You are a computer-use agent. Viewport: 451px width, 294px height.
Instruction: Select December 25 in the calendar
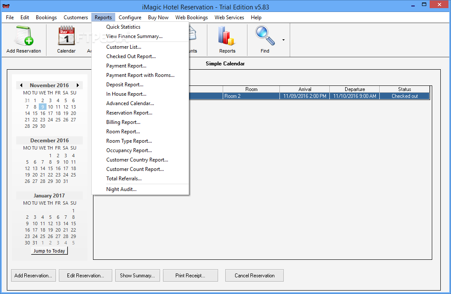pyautogui.click(x=73, y=175)
